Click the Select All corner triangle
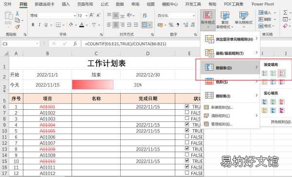This screenshot has height=177, width=292. [6, 54]
